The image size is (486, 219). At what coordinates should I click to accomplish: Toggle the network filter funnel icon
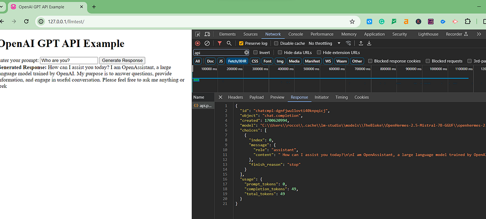[x=220, y=43]
